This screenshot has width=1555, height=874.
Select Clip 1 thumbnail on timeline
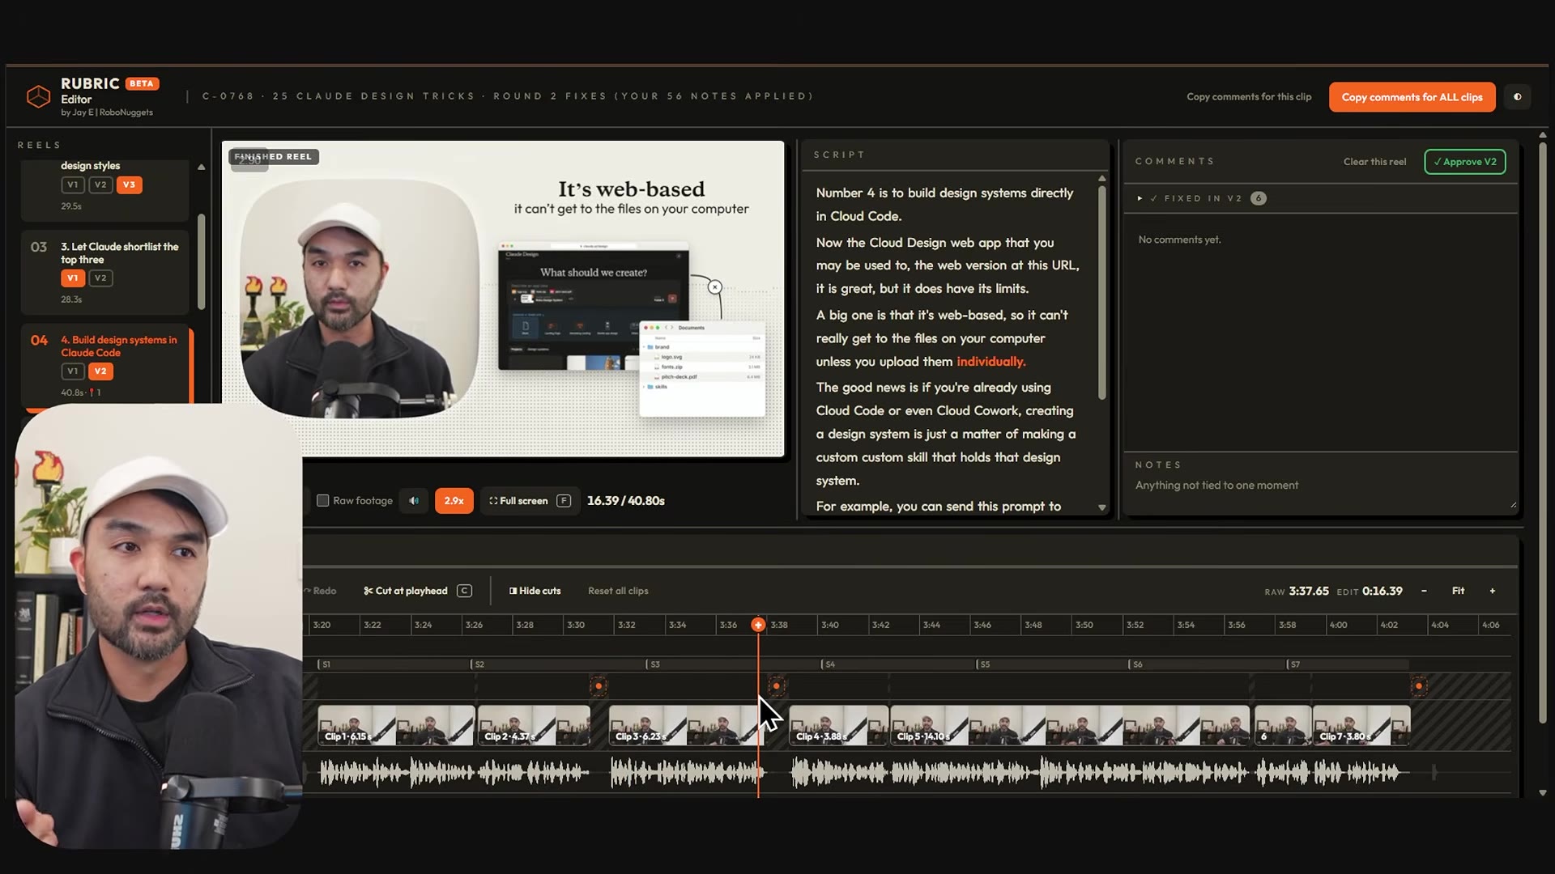[395, 725]
